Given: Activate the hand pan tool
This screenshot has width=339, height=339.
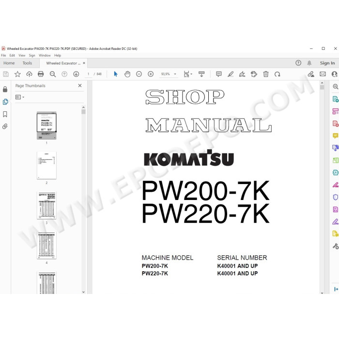Looking at the screenshot, I should point(127,74).
